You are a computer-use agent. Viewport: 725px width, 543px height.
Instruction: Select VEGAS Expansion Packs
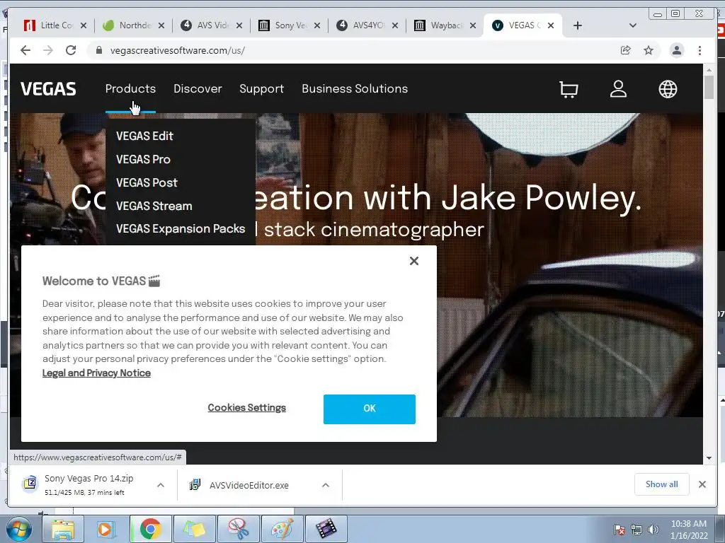coord(181,228)
